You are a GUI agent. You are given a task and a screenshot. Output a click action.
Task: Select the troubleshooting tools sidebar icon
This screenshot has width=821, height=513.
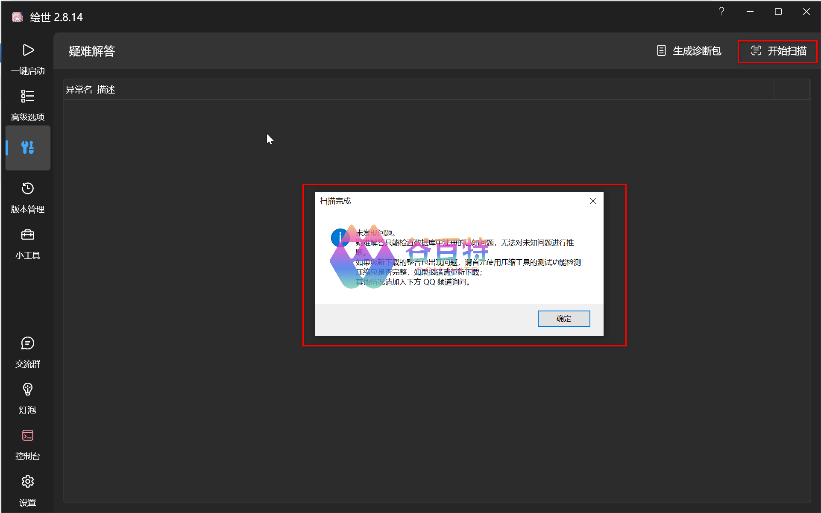[x=28, y=148]
